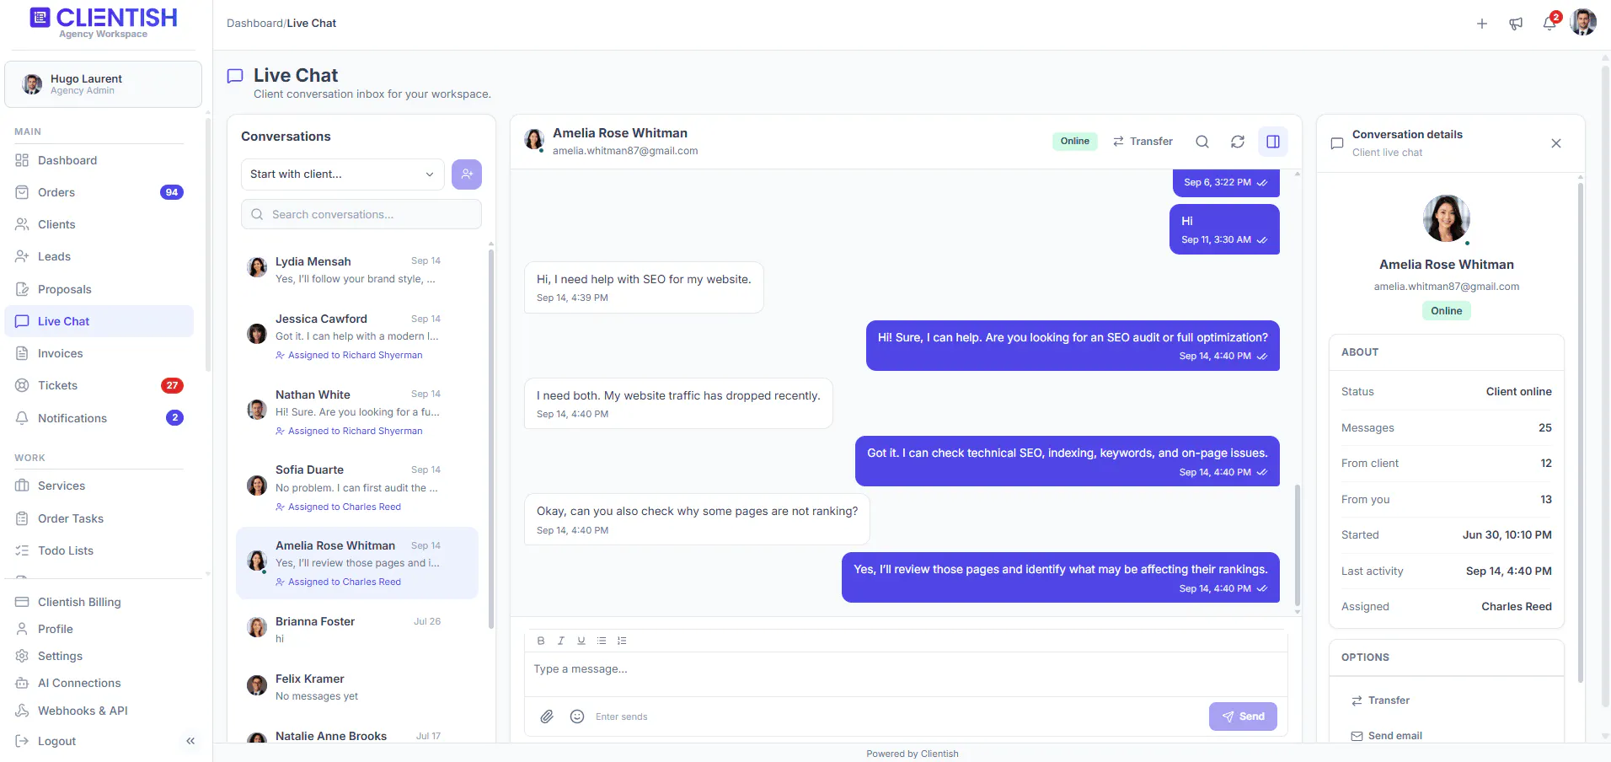The height and width of the screenshot is (762, 1611).
Task: Insert a numbered list in message
Action: point(622,641)
